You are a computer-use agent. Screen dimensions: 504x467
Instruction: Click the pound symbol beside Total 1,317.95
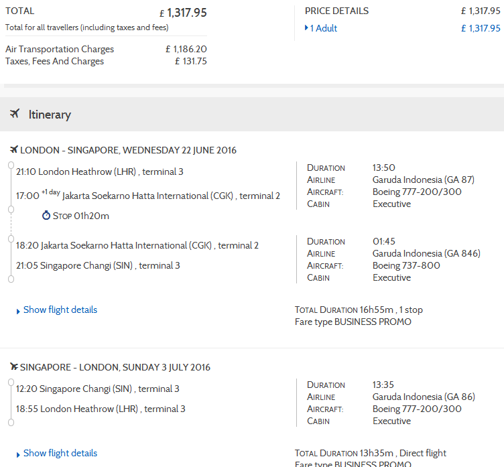click(x=162, y=13)
